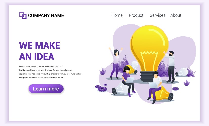Click the woman sitting with laptop
The image size is (209, 126).
128,81
